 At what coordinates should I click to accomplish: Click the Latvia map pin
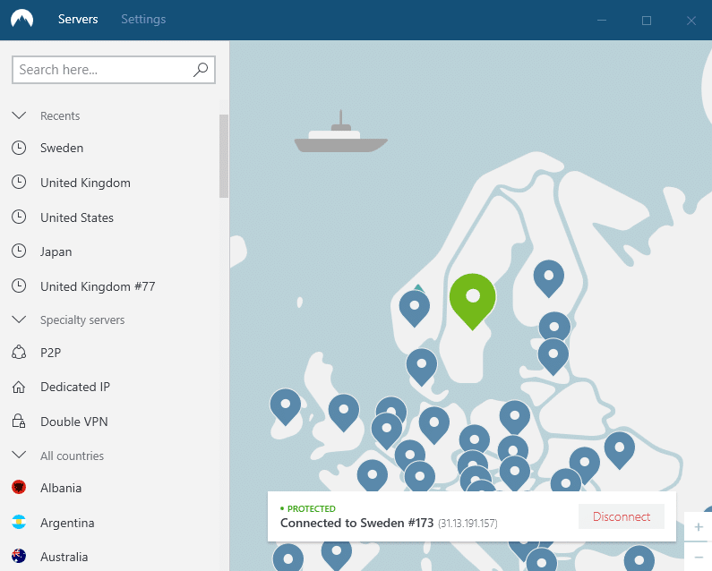point(553,356)
